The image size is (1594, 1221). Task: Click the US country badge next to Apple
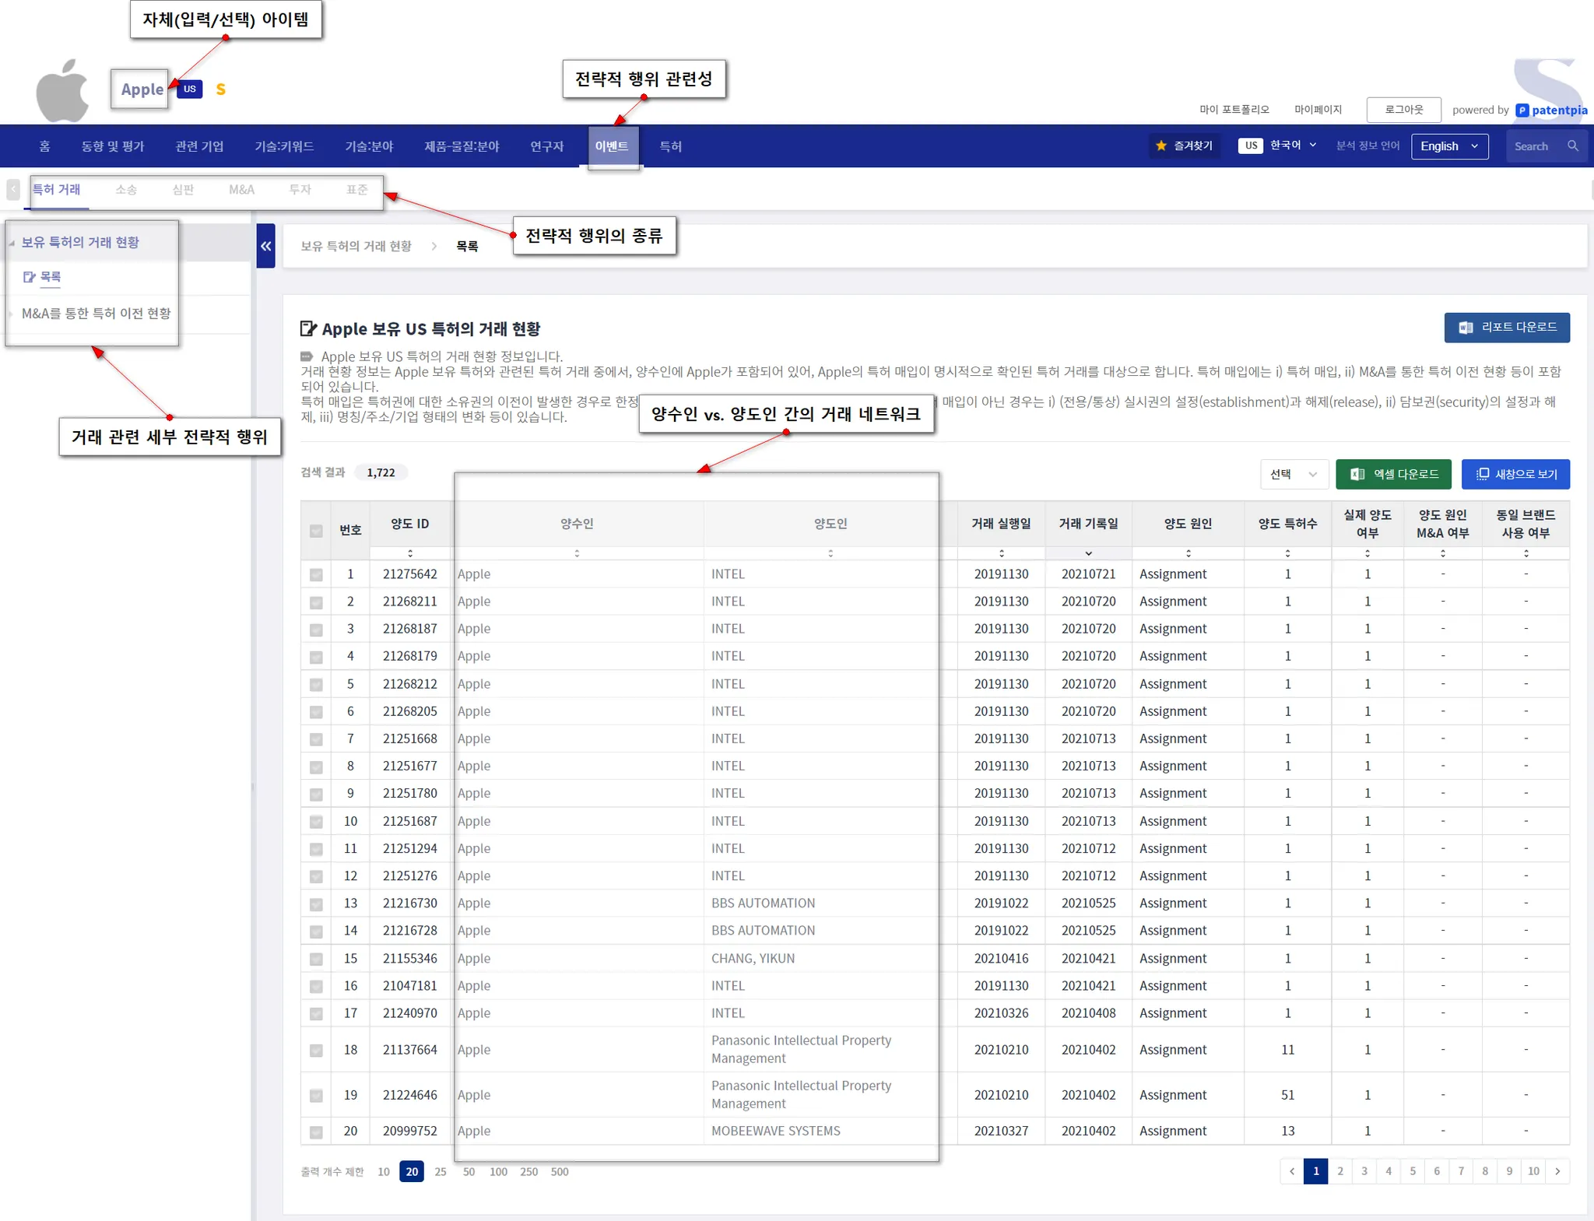pyautogui.click(x=190, y=89)
